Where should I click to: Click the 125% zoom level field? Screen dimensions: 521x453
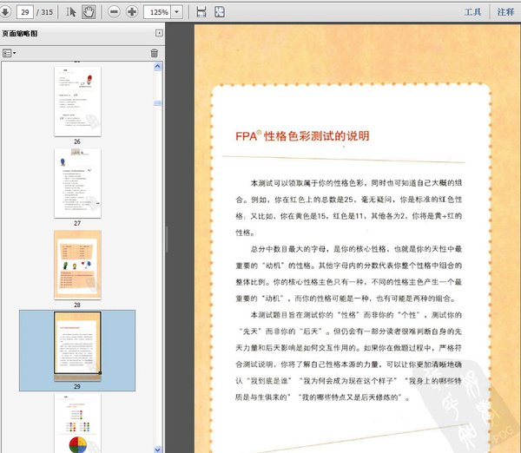click(158, 12)
